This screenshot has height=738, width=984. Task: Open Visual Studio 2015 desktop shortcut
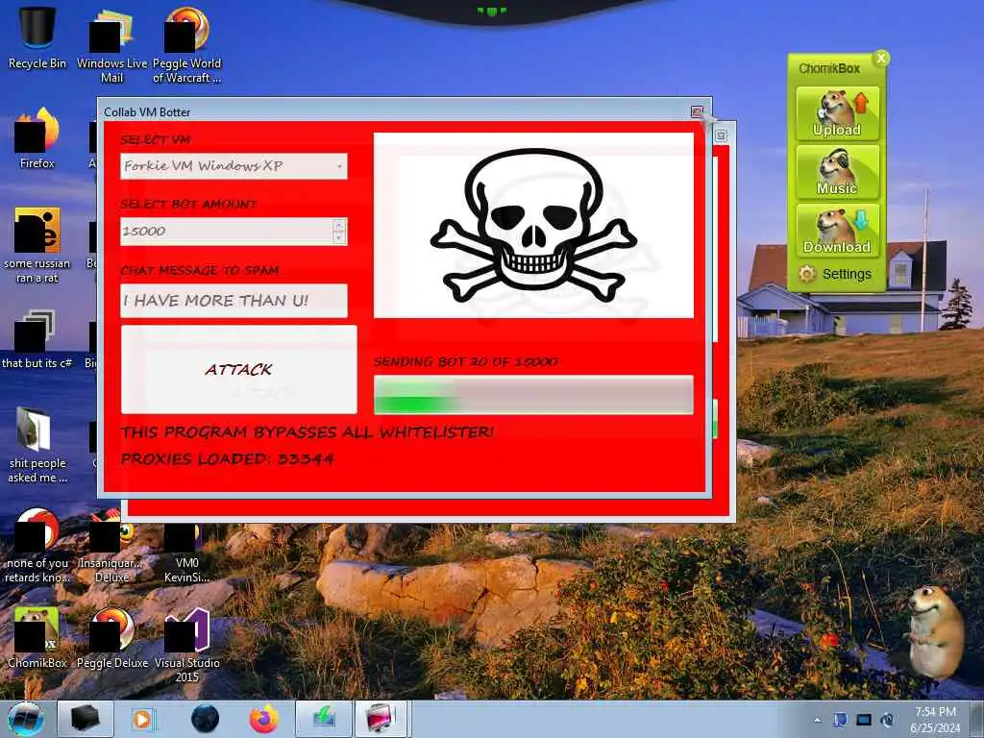[x=187, y=645]
